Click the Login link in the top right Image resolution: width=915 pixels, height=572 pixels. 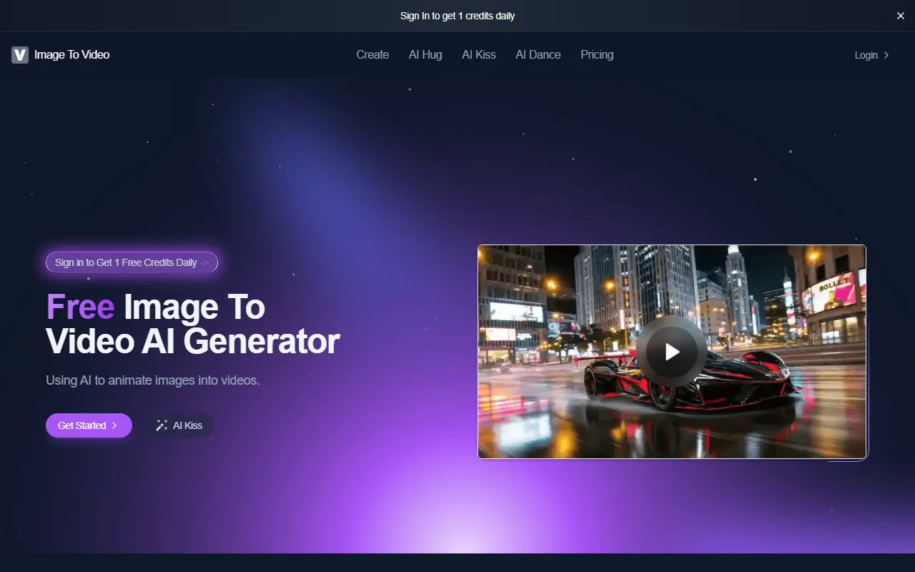865,55
